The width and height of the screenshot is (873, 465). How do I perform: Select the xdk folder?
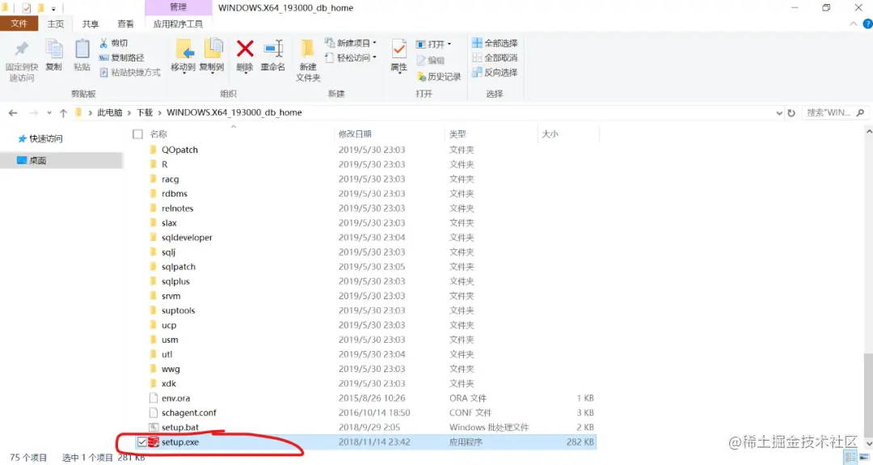tap(169, 383)
